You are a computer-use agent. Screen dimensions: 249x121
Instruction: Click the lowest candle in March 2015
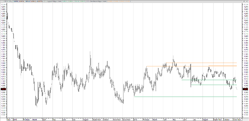36,106
